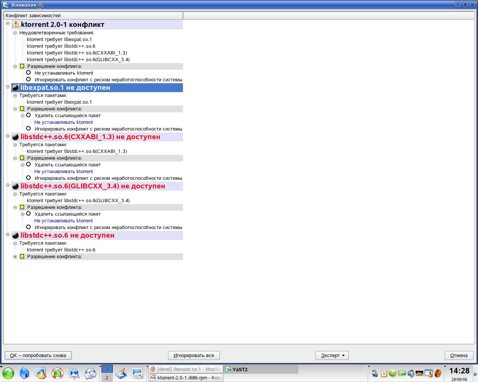Click the volume speaker tray icon
Viewport: 478px width, 382px height.
click(x=411, y=373)
